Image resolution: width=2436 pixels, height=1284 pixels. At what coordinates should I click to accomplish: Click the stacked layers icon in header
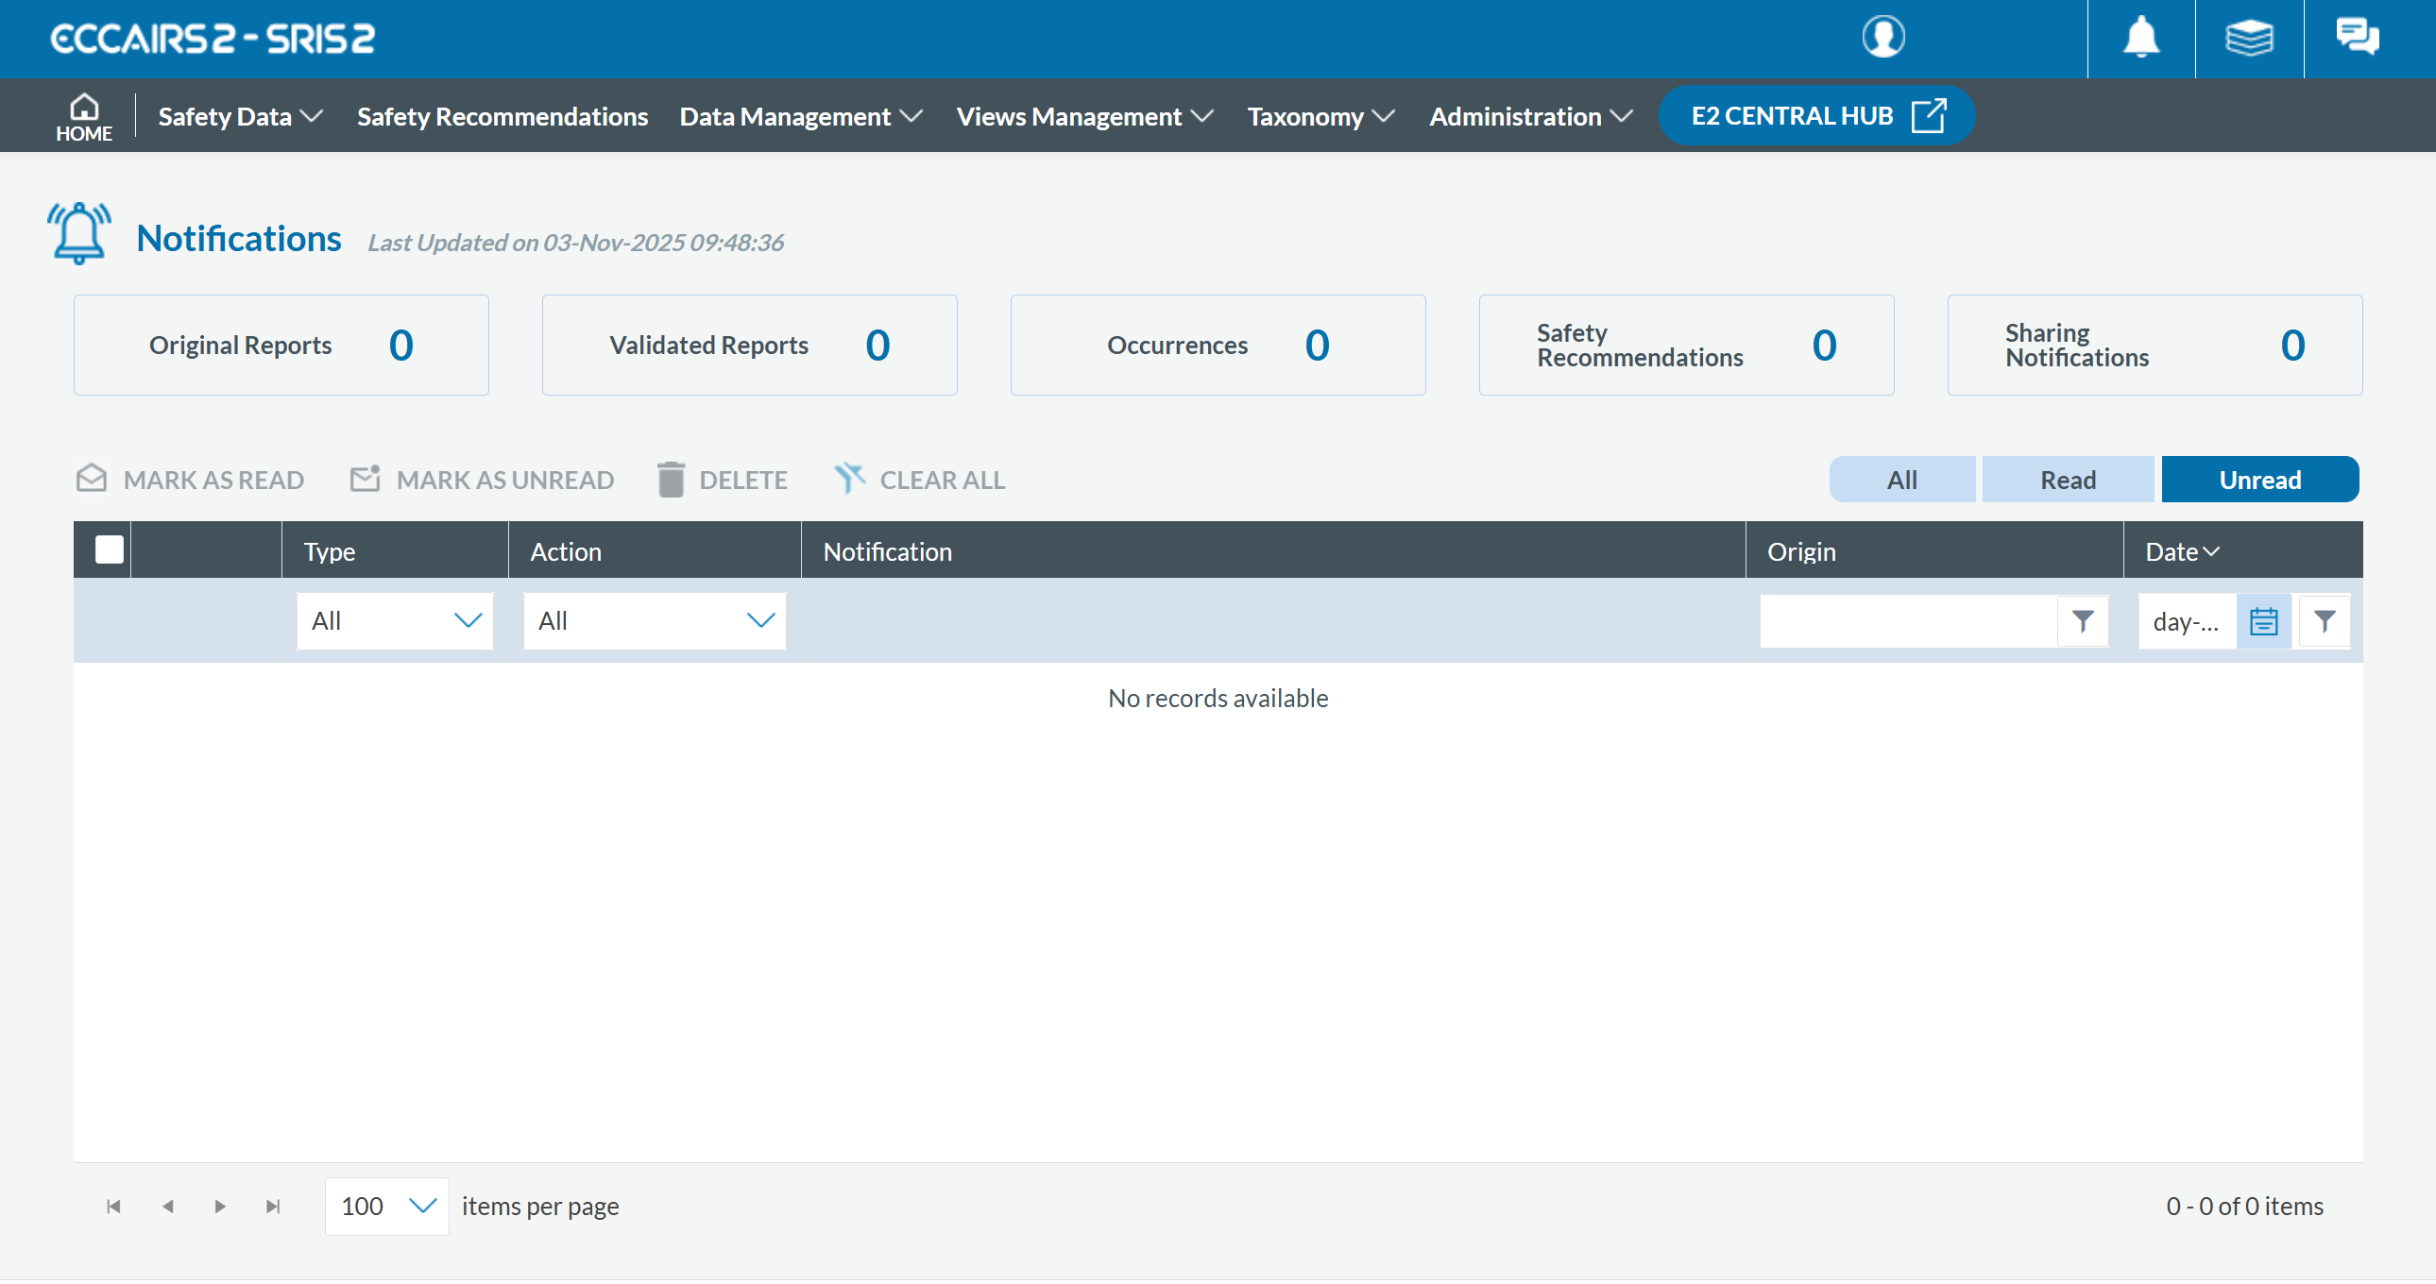[x=2249, y=38]
